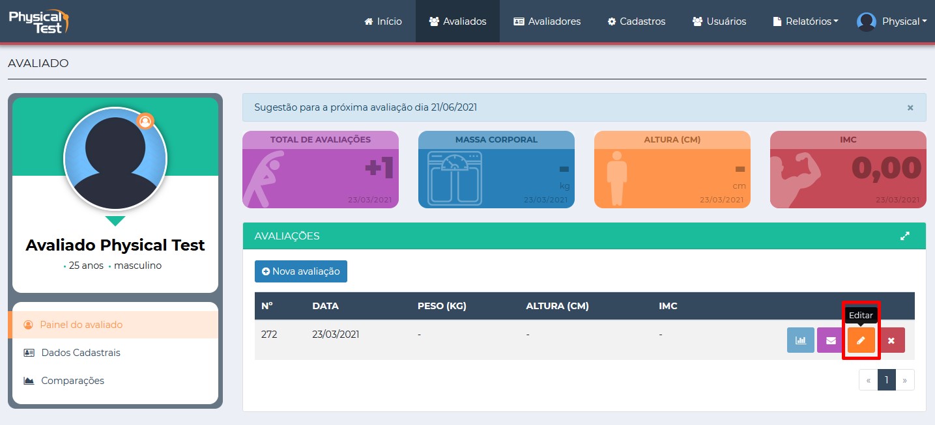
Task: Open the chart results icon for evaluation 272
Action: tap(800, 340)
